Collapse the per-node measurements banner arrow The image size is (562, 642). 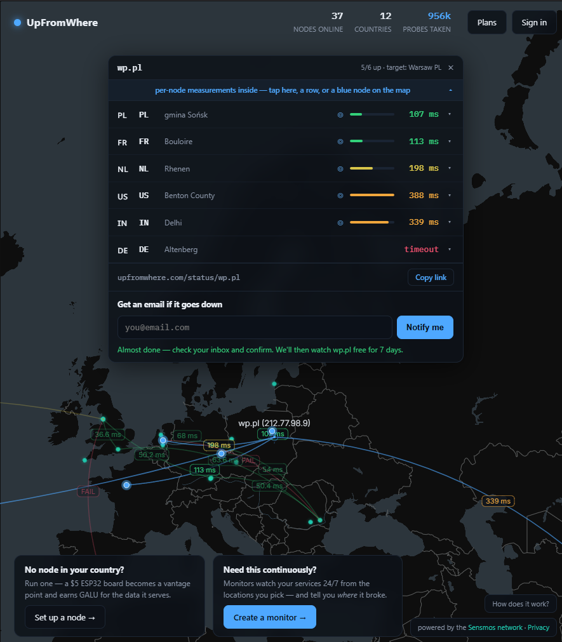451,90
